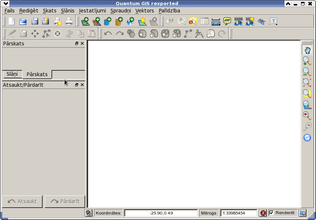Rotate point symbols tool
Image resolution: width=316 pixels, height=220 pixels.
coord(222,34)
